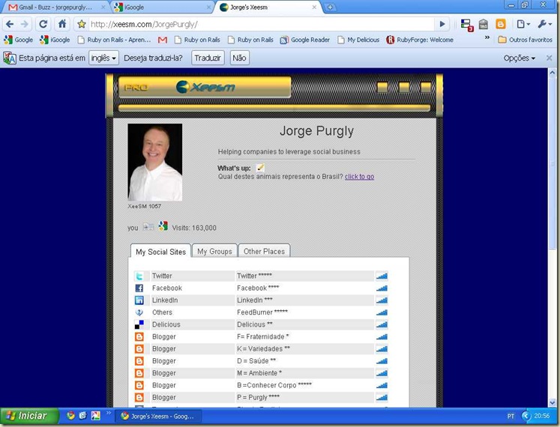This screenshot has height=427, width=560.
Task: Bookmark this page with the star icon
Action: (82, 24)
